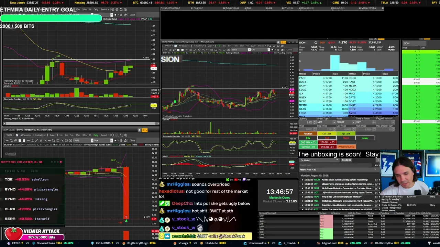The width and height of the screenshot is (440, 247).
Task: Click the zoom-fit magnifier in 1 Minute Chart
Action: click(282, 46)
